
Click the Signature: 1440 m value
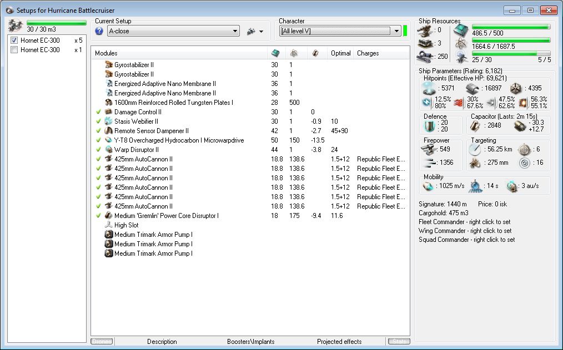click(443, 204)
